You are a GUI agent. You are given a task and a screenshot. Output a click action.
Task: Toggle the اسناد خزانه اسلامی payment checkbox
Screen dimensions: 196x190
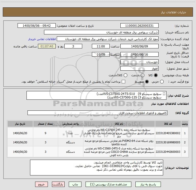[123, 82]
